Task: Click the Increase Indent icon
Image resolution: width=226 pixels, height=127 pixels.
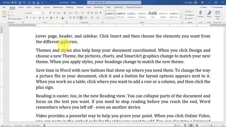Action: 92,13
